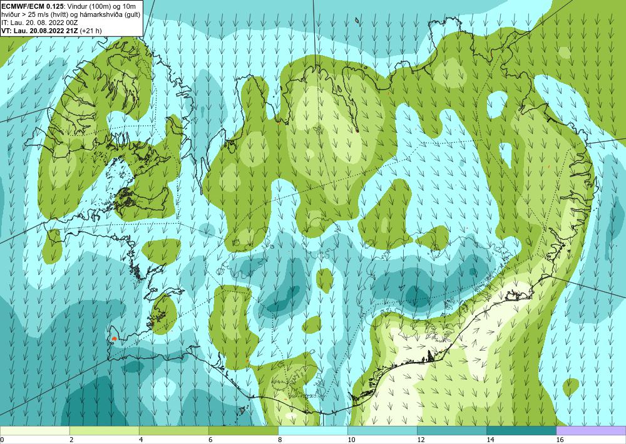Click the green 4–6 legend swatch
The width and height of the screenshot is (626, 444).
173,430
